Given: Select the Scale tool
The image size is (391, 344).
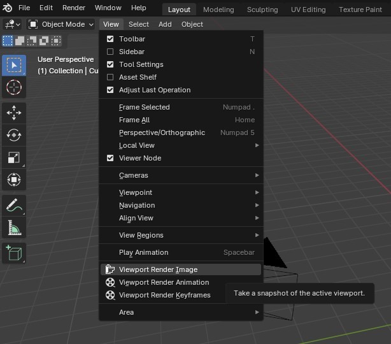Looking at the screenshot, I should (14, 157).
